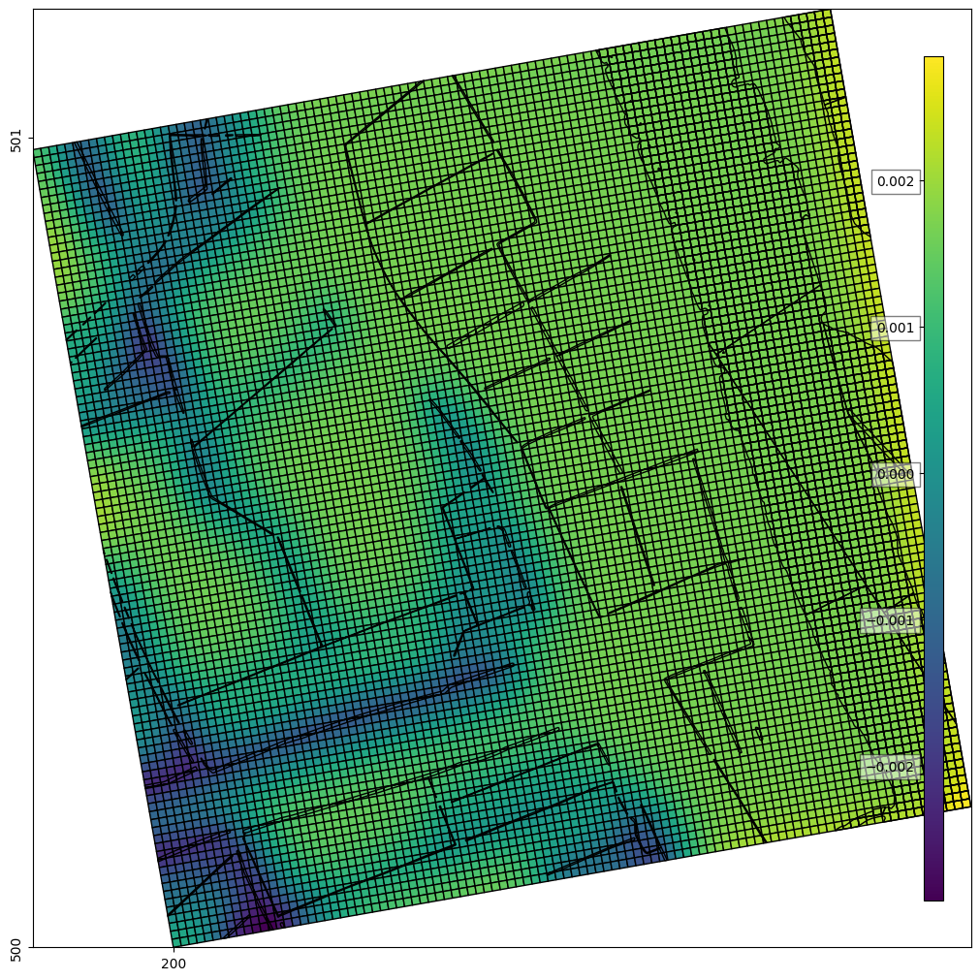Click the 0.000 colorbar label
This screenshot has height=980, width=980.
click(x=896, y=474)
